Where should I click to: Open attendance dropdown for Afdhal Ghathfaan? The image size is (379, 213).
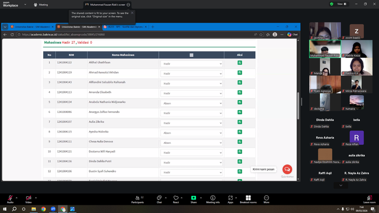[191, 64]
